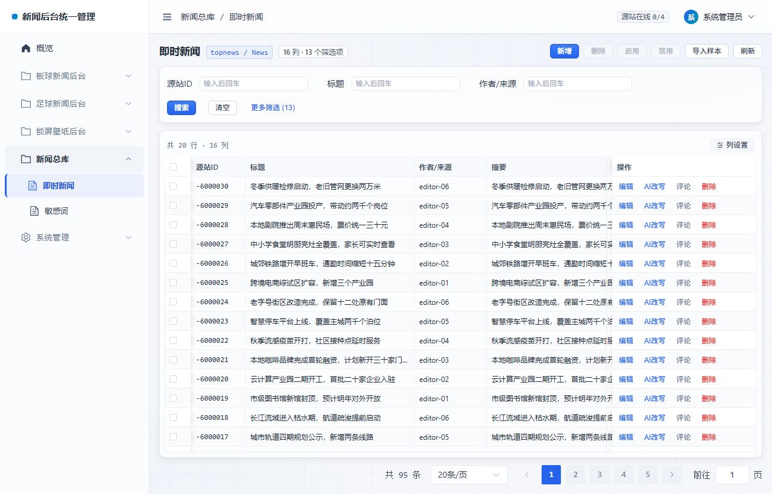Click AI改写 for row -6000020
The height and width of the screenshot is (494, 772).
(x=654, y=380)
